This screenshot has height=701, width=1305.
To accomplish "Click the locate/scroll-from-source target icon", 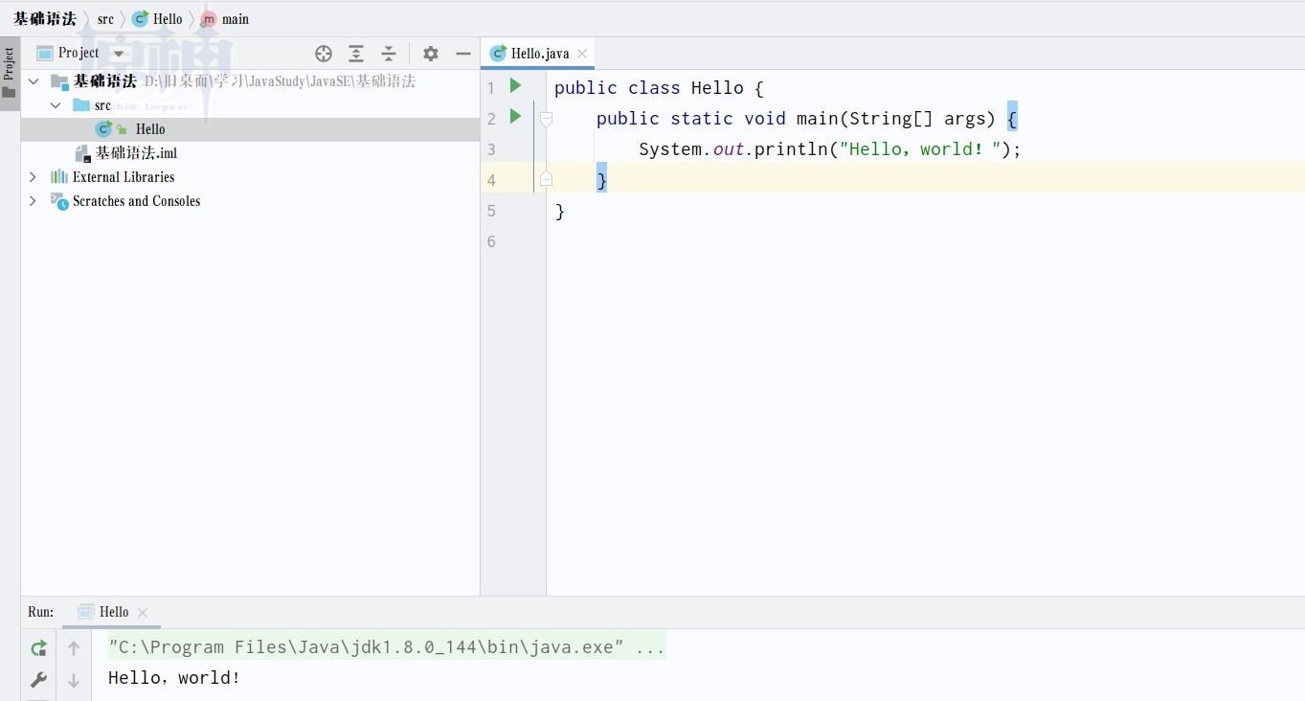I will [x=324, y=54].
